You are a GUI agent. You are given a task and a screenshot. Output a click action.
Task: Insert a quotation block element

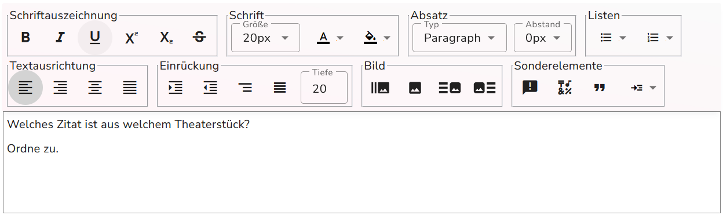click(x=600, y=88)
